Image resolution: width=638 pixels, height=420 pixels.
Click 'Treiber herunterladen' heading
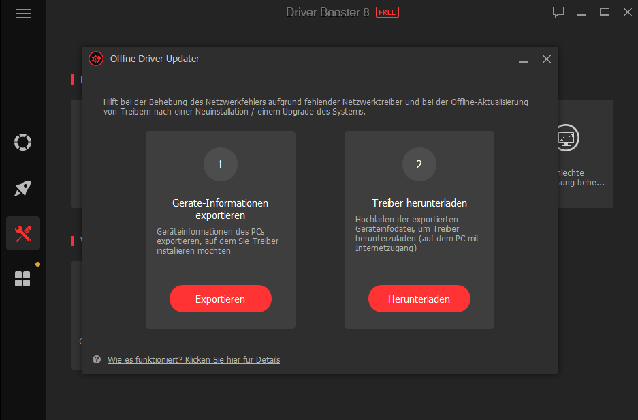coord(419,203)
